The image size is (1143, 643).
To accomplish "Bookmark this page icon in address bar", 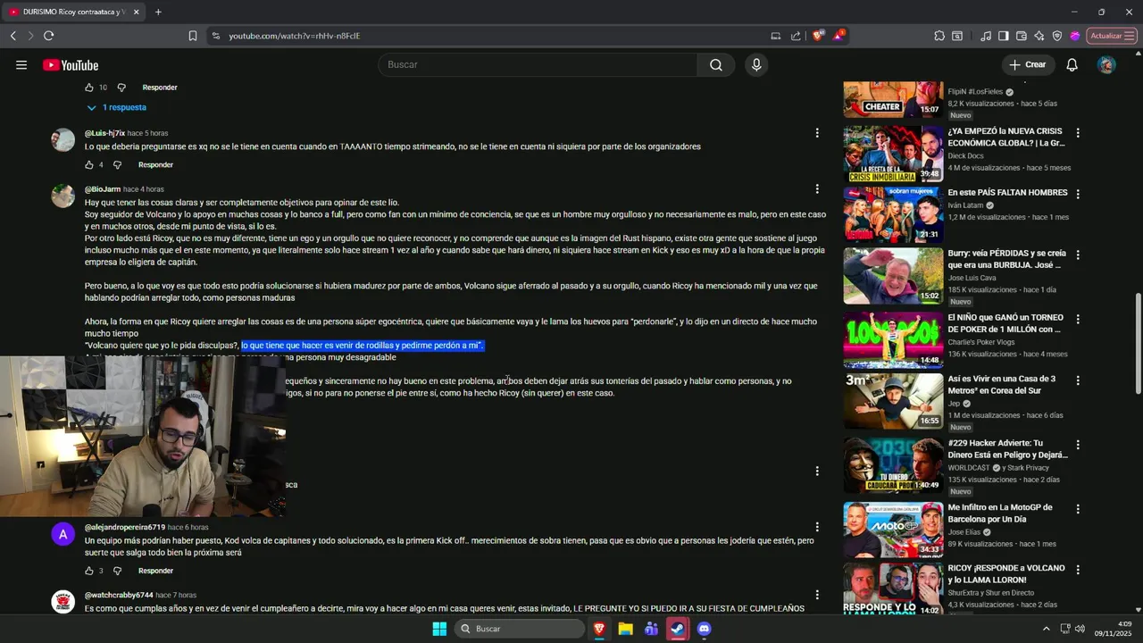I will click(x=193, y=36).
